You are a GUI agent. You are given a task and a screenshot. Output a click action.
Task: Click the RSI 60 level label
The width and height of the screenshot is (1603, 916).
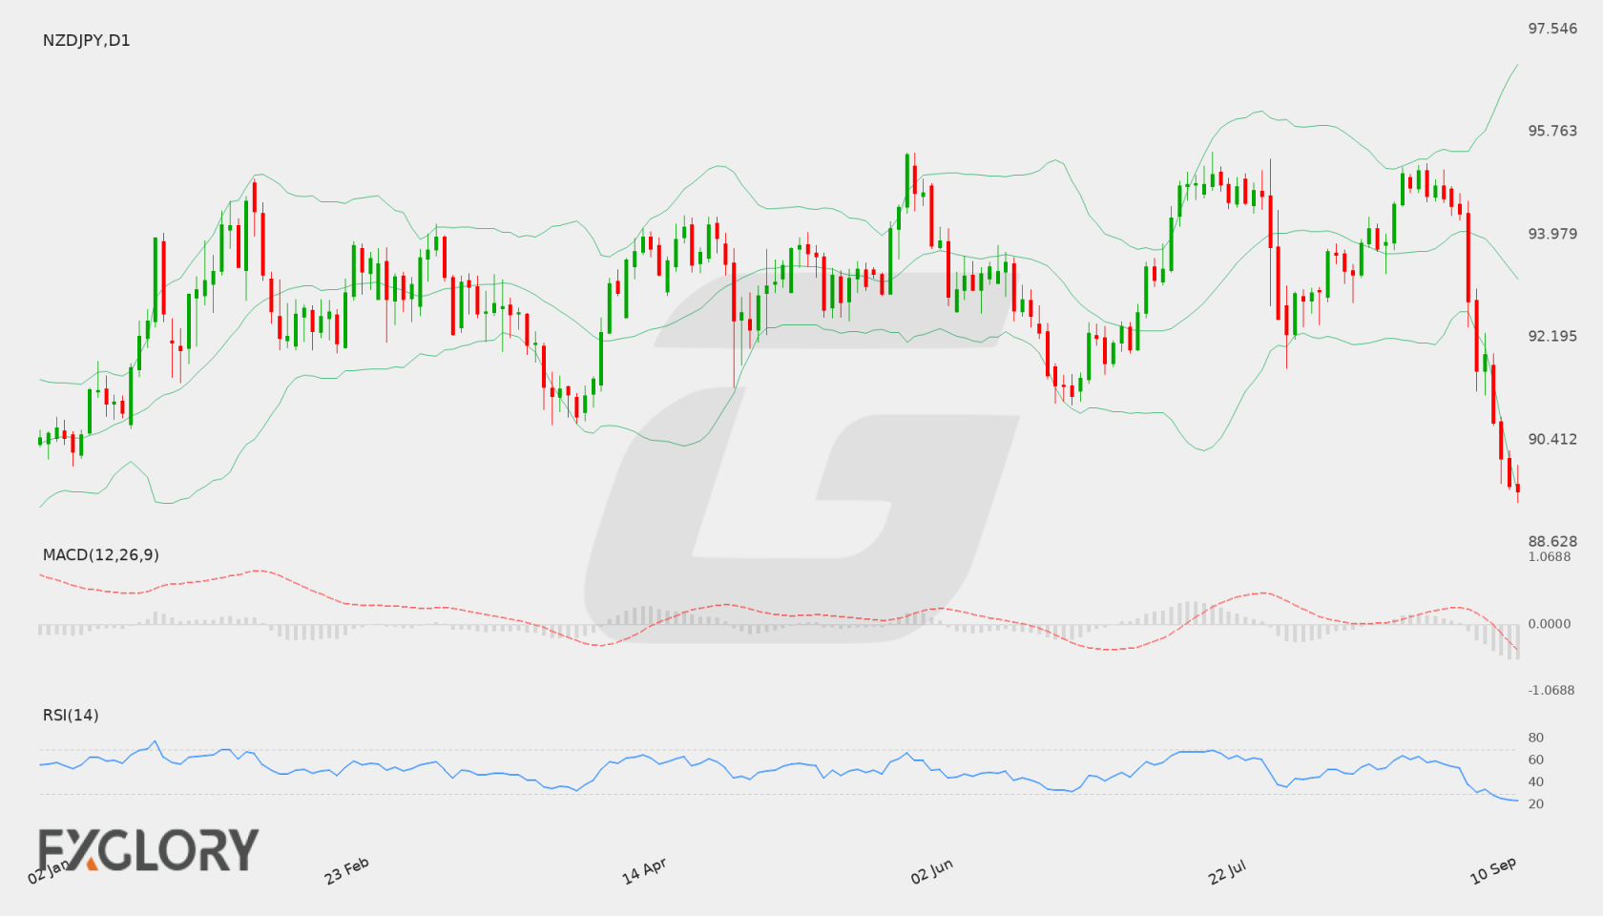click(x=1535, y=760)
